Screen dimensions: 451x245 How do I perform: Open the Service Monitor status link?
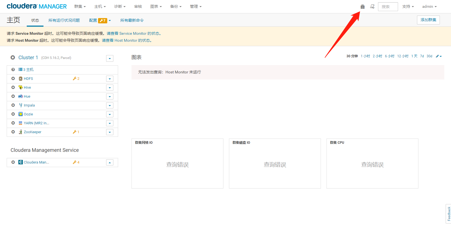(133, 33)
